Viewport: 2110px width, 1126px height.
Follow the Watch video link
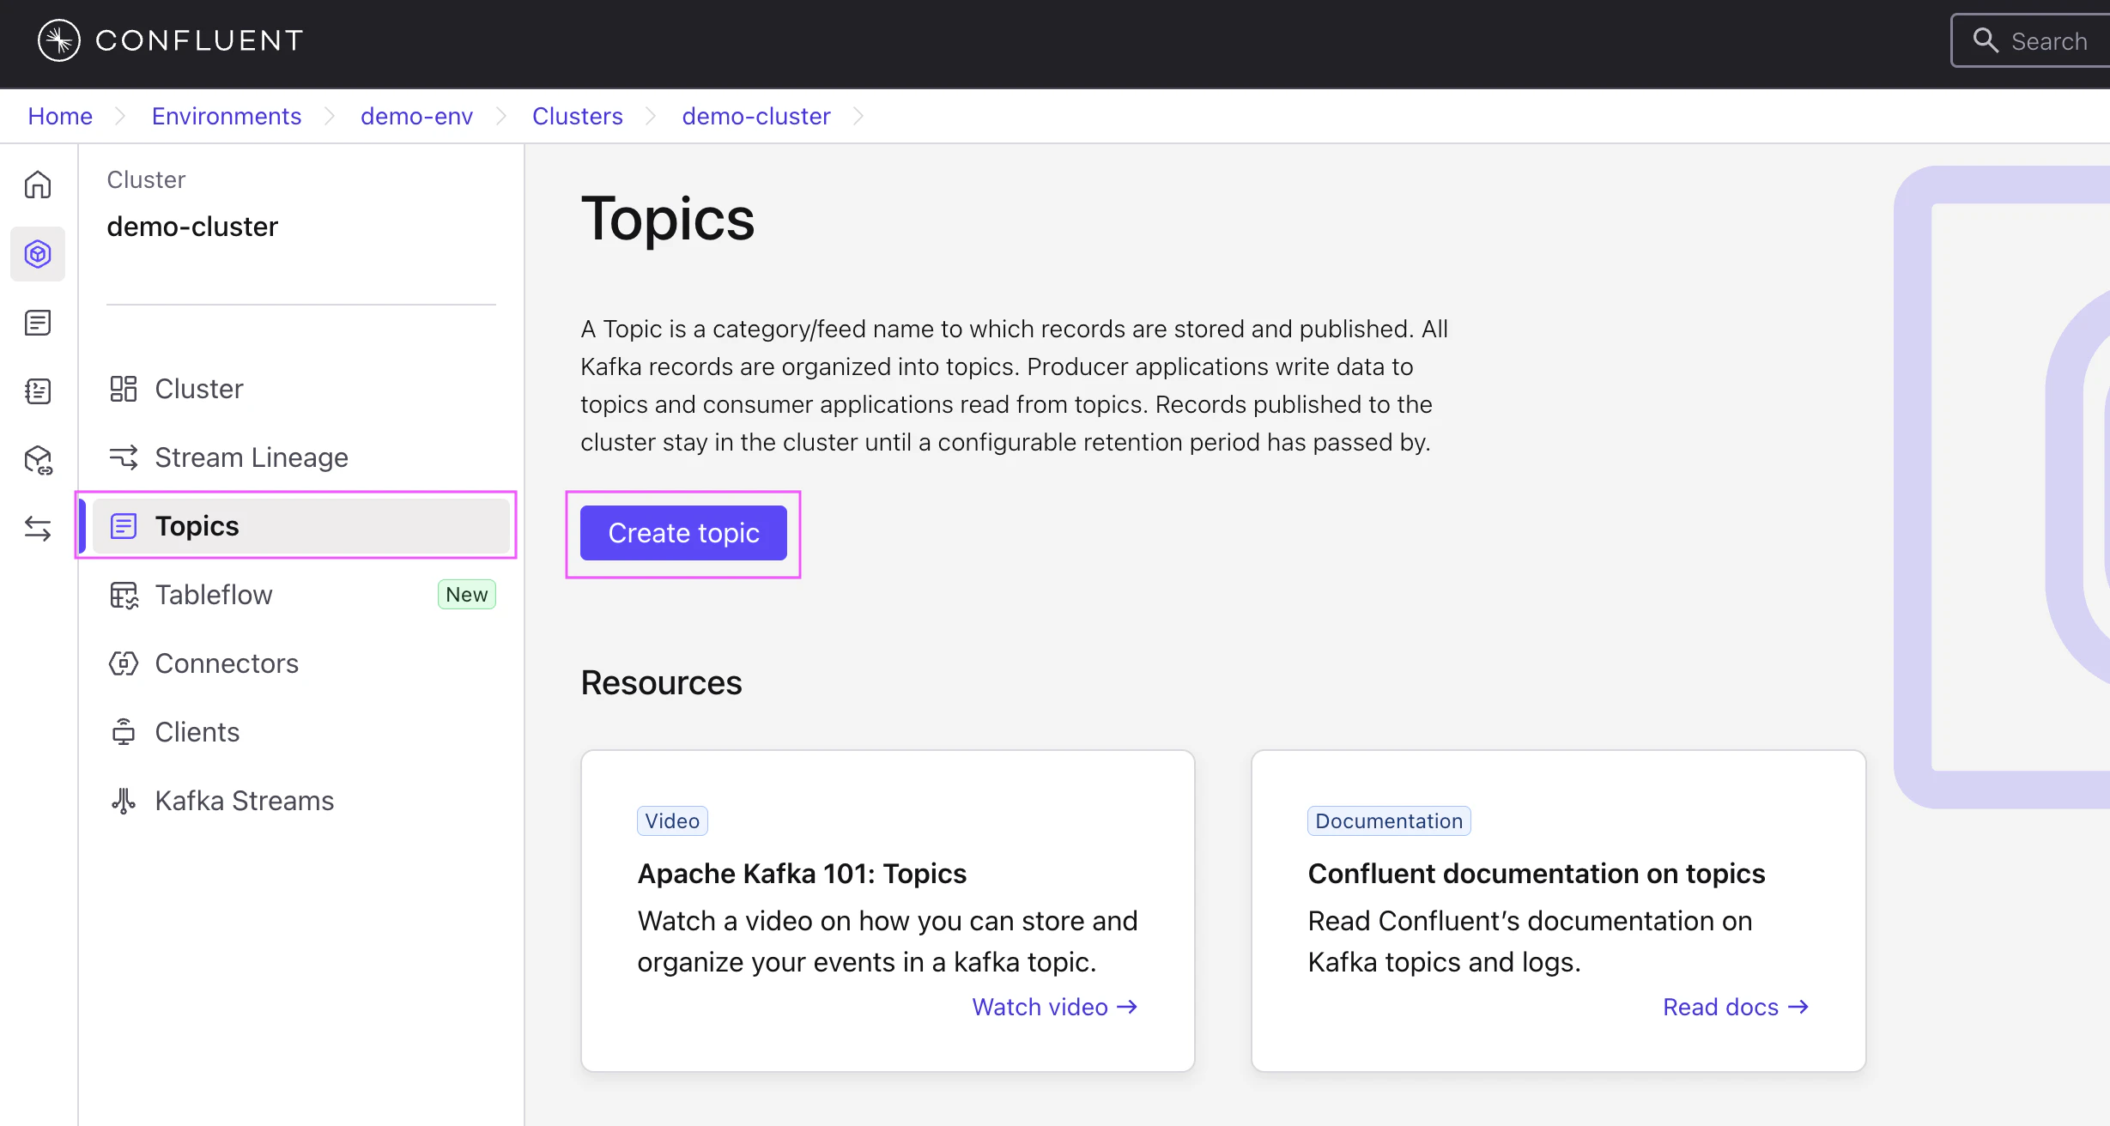tap(1055, 1007)
